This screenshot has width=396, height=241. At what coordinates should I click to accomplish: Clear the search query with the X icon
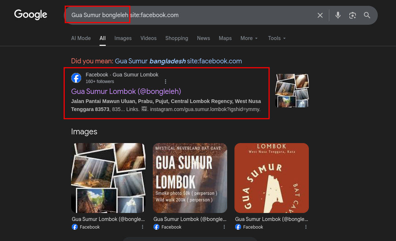click(x=320, y=15)
